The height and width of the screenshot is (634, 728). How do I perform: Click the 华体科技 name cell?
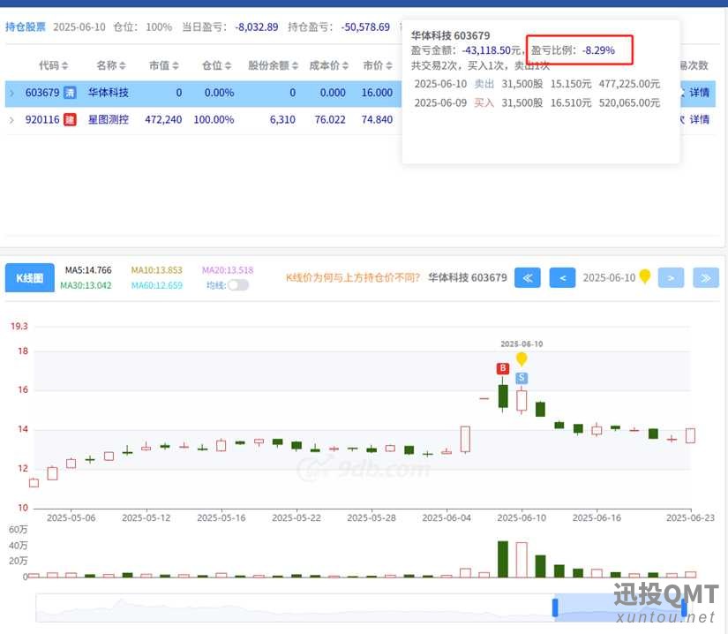coord(109,93)
